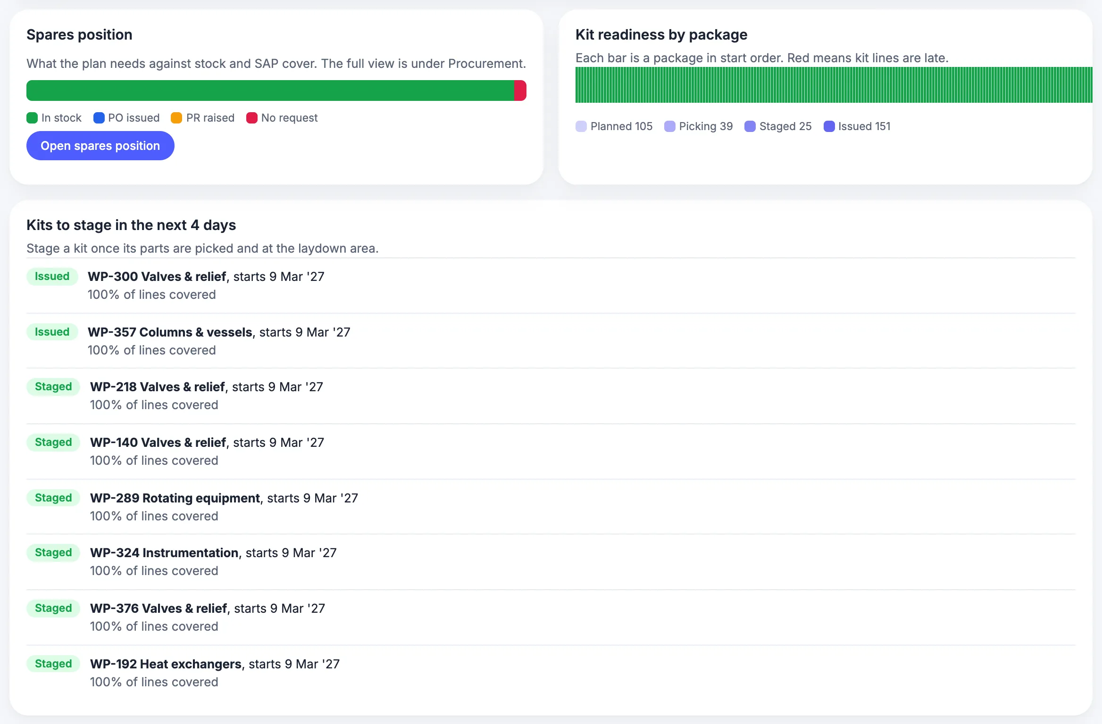Viewport: 1102px width, 724px height.
Task: Click the Staged badge on WP-289
Action: pyautogui.click(x=53, y=498)
